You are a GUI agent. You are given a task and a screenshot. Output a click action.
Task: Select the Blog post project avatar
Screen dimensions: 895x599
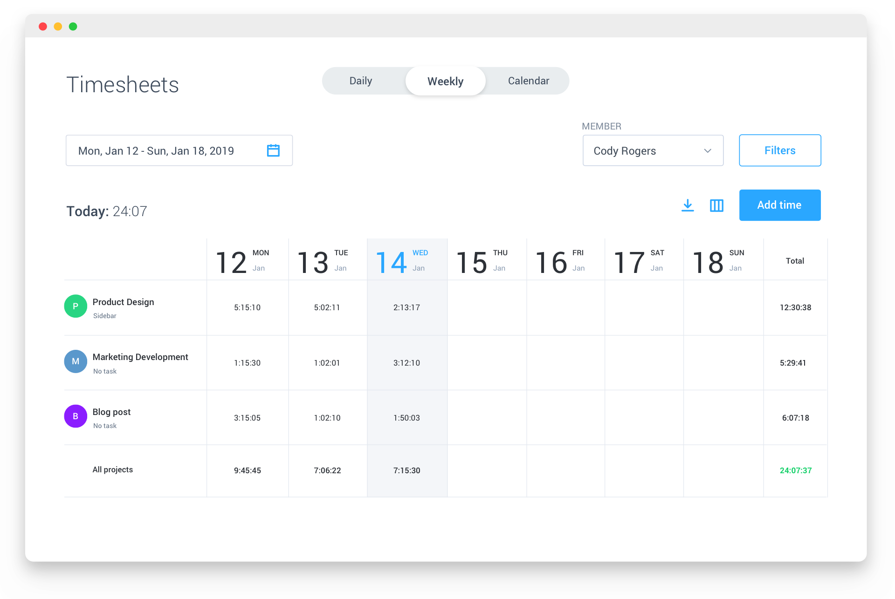tap(75, 416)
